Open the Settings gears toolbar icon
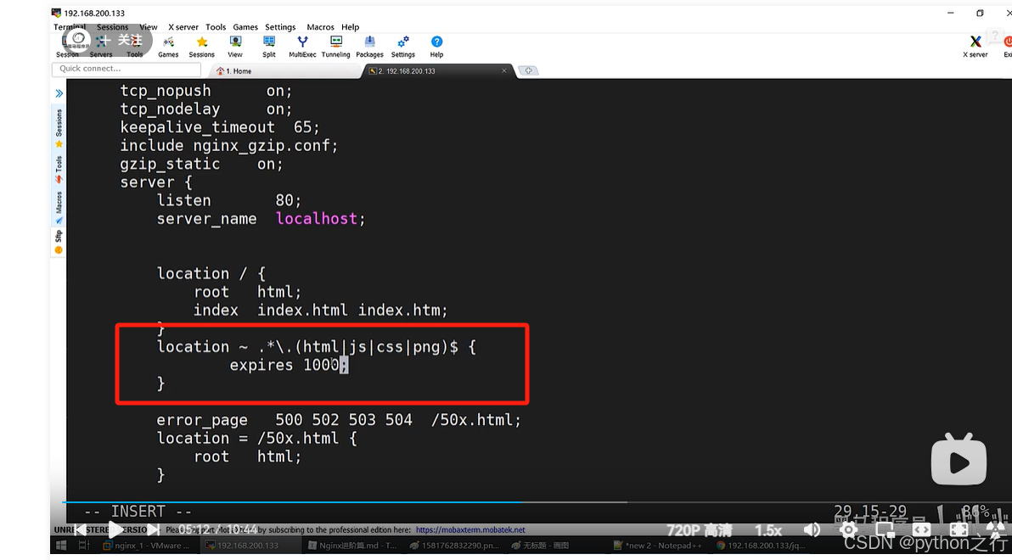The image size is (1012, 560). pos(402,47)
